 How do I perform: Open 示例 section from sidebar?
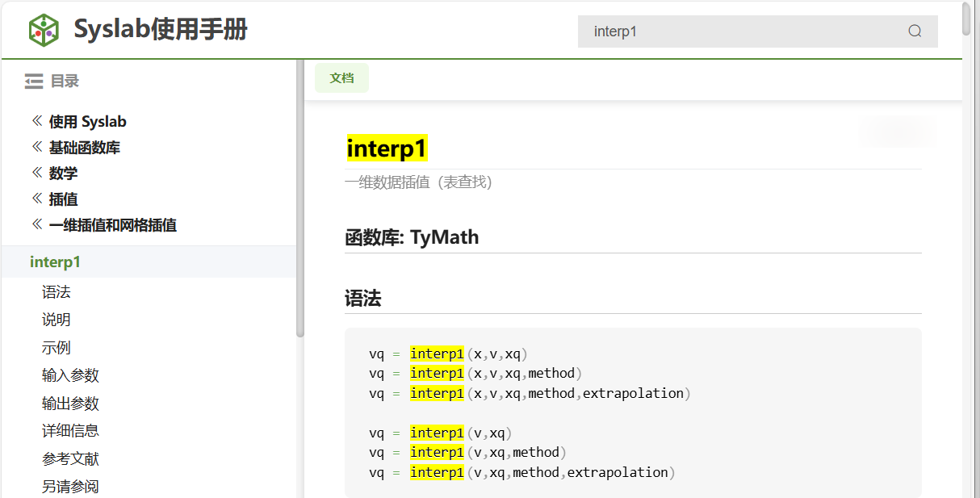tap(57, 348)
